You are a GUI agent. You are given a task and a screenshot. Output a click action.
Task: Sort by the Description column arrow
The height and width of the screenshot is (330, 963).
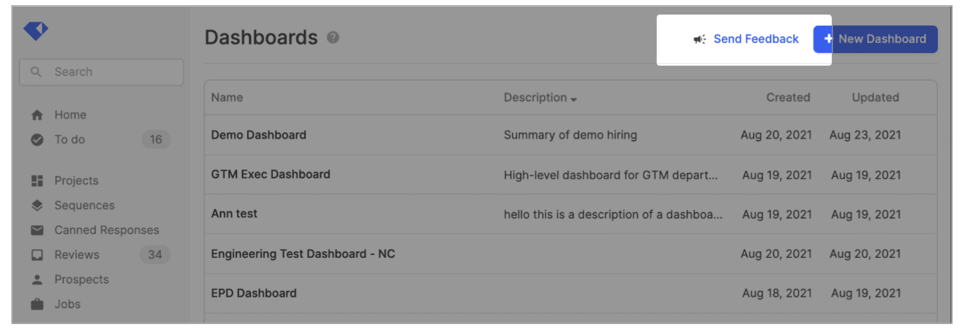tap(574, 99)
